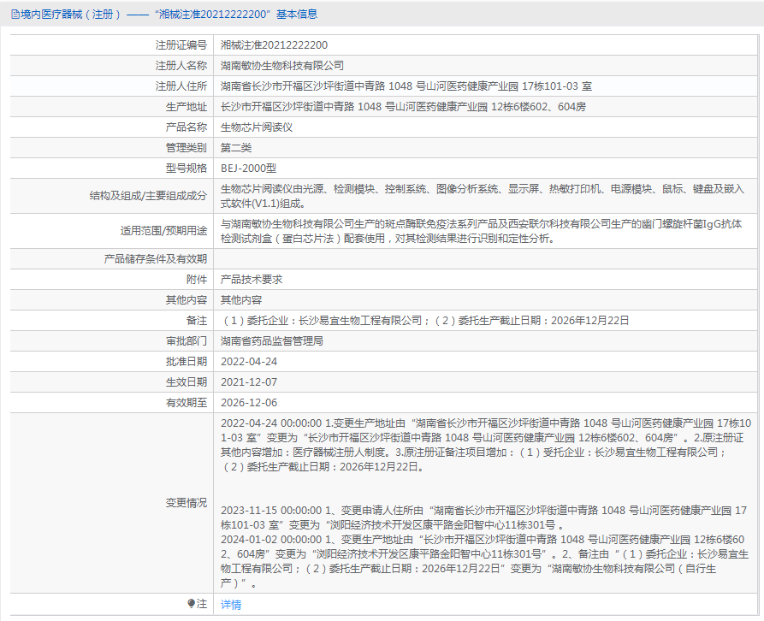Click 生物芯片阅读仪 in the 产品名称 row
This screenshot has height=621, width=764.
tap(257, 127)
